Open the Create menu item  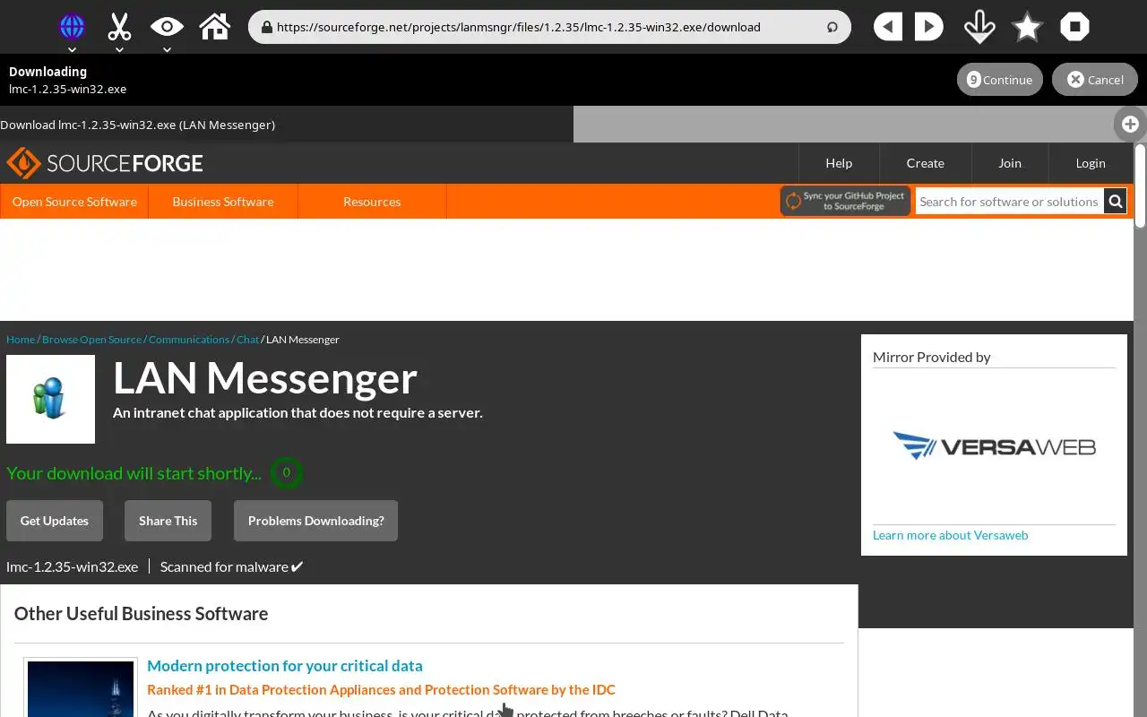pyautogui.click(x=925, y=163)
